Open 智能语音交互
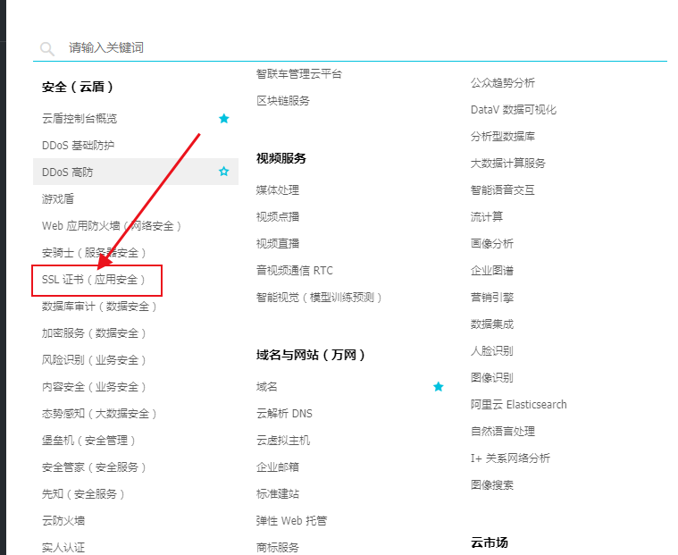The height and width of the screenshot is (555, 678). 503,190
